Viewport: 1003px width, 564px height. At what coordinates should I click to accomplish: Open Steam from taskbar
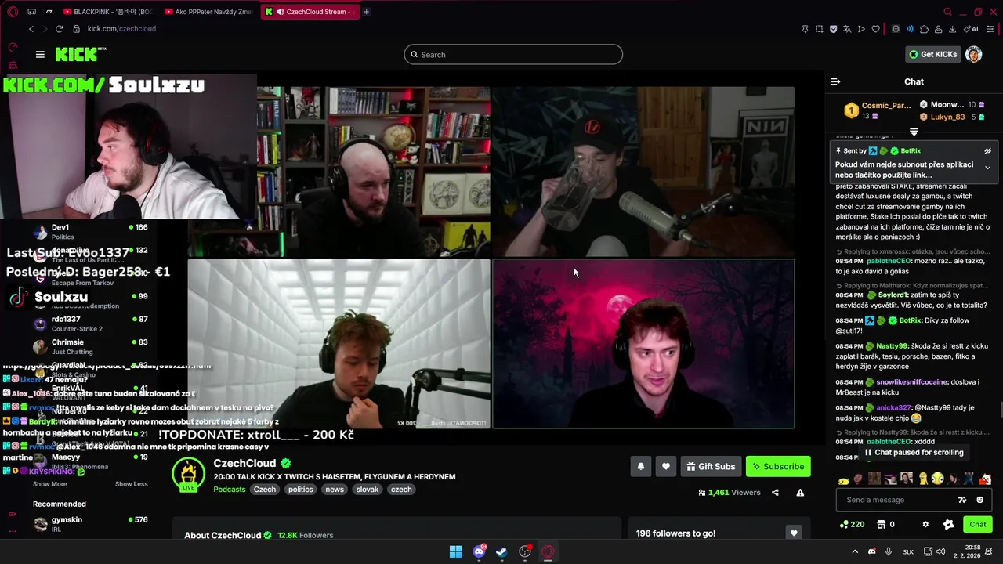pos(501,551)
